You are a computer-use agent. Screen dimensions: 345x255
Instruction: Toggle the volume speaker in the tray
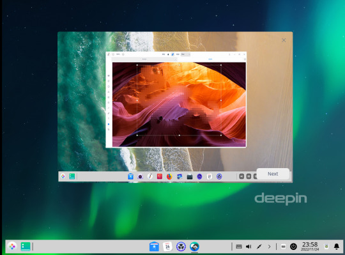[x=249, y=247]
